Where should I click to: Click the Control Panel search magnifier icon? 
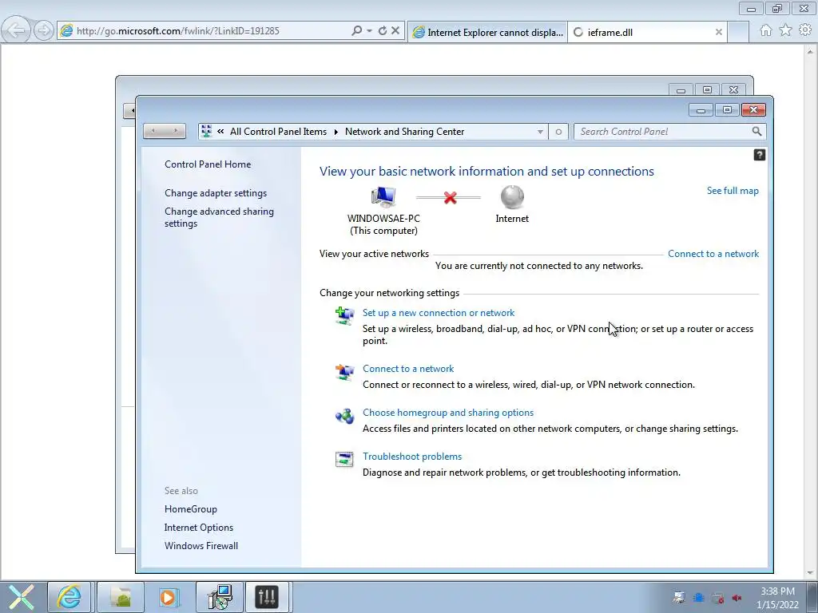coord(756,132)
